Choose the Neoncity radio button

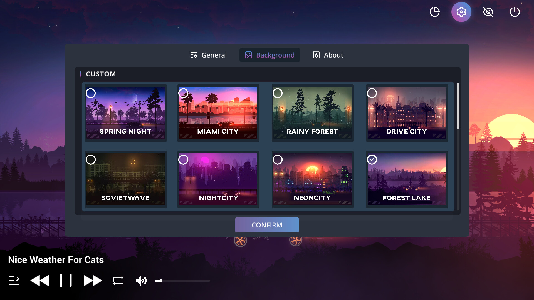[278, 159]
